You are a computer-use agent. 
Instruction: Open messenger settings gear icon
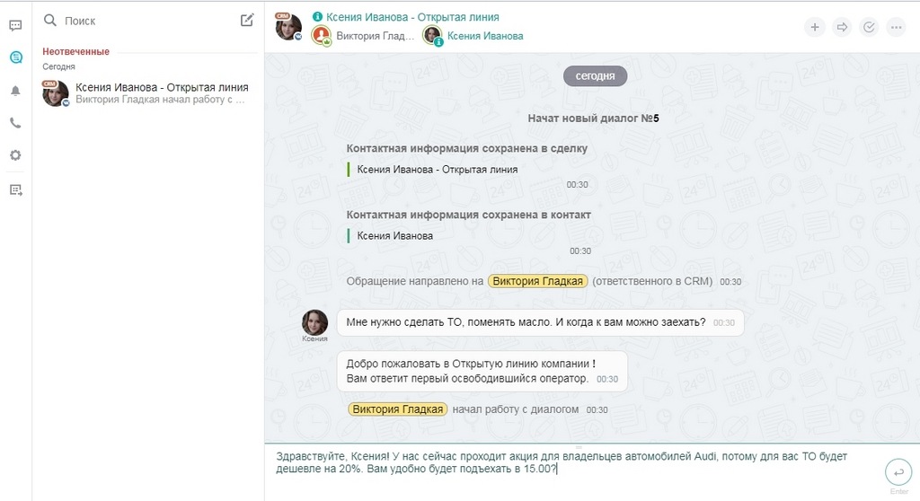pos(16,154)
